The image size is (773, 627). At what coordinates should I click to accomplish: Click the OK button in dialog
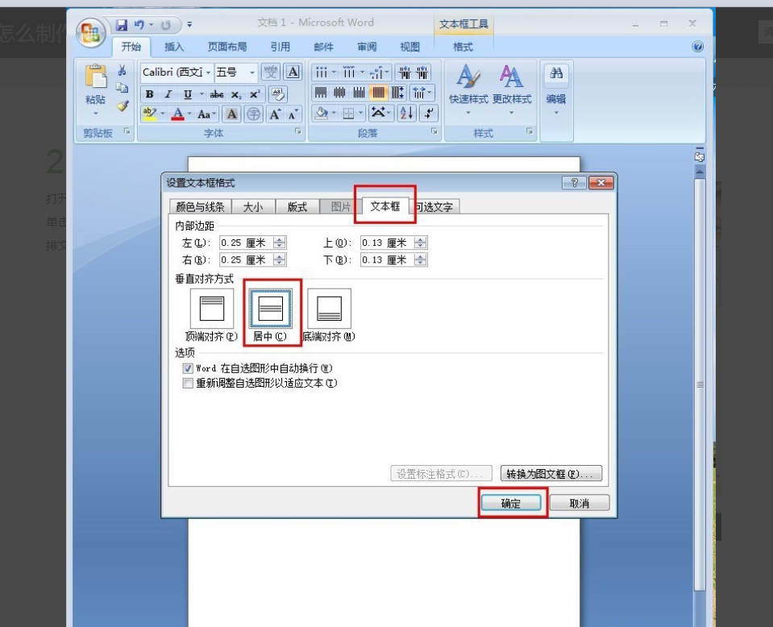[511, 503]
